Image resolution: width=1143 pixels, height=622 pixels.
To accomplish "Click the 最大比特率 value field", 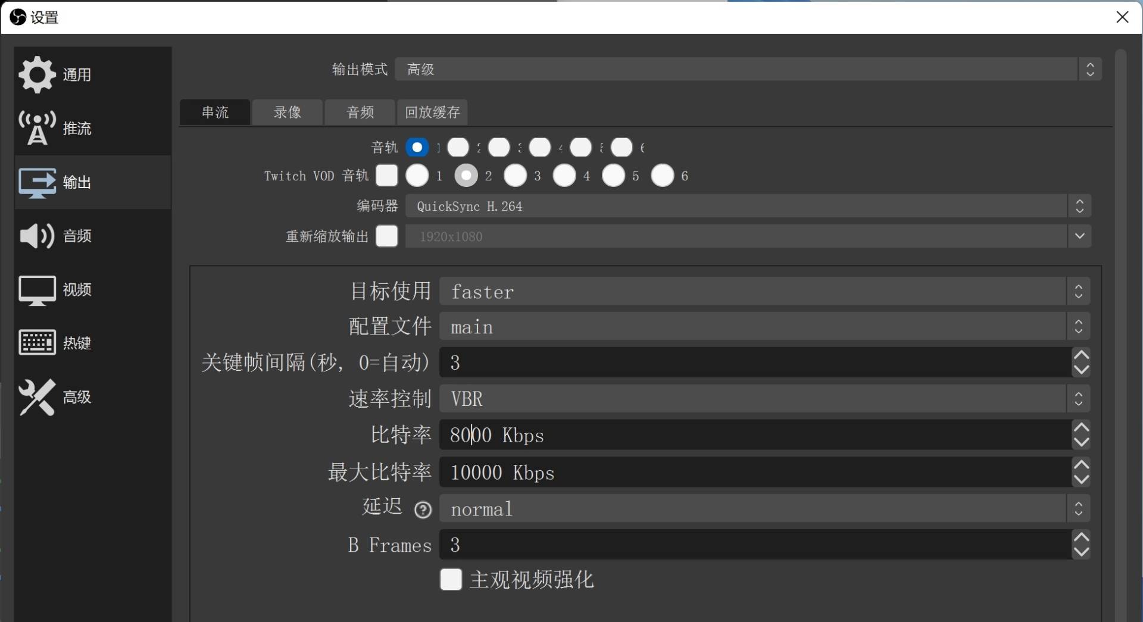I will [x=655, y=472].
